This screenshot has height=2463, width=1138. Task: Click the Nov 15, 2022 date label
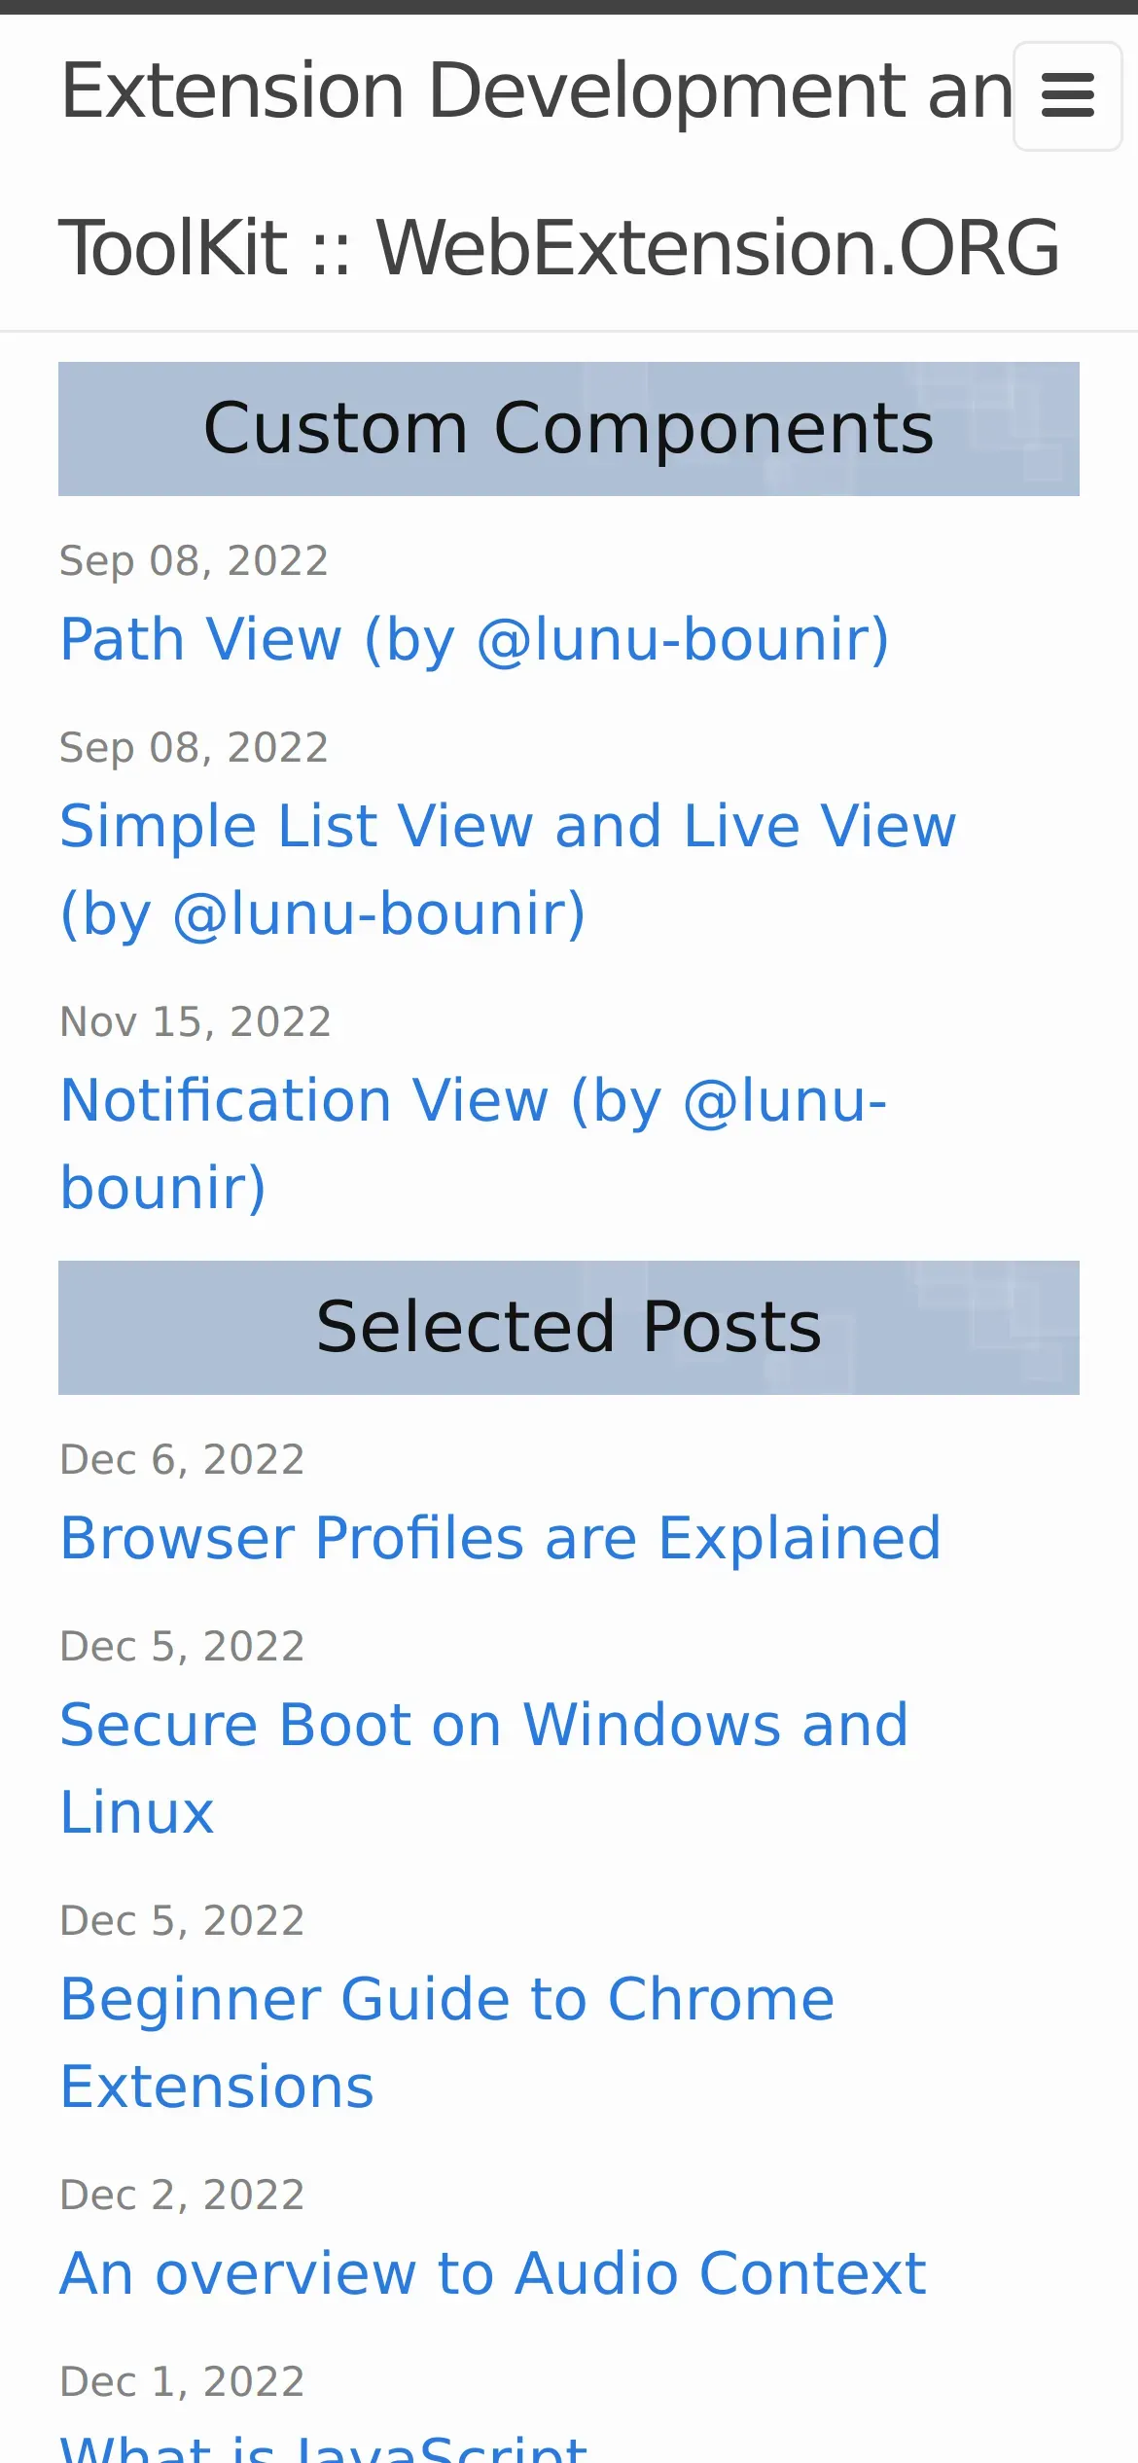196,1022
